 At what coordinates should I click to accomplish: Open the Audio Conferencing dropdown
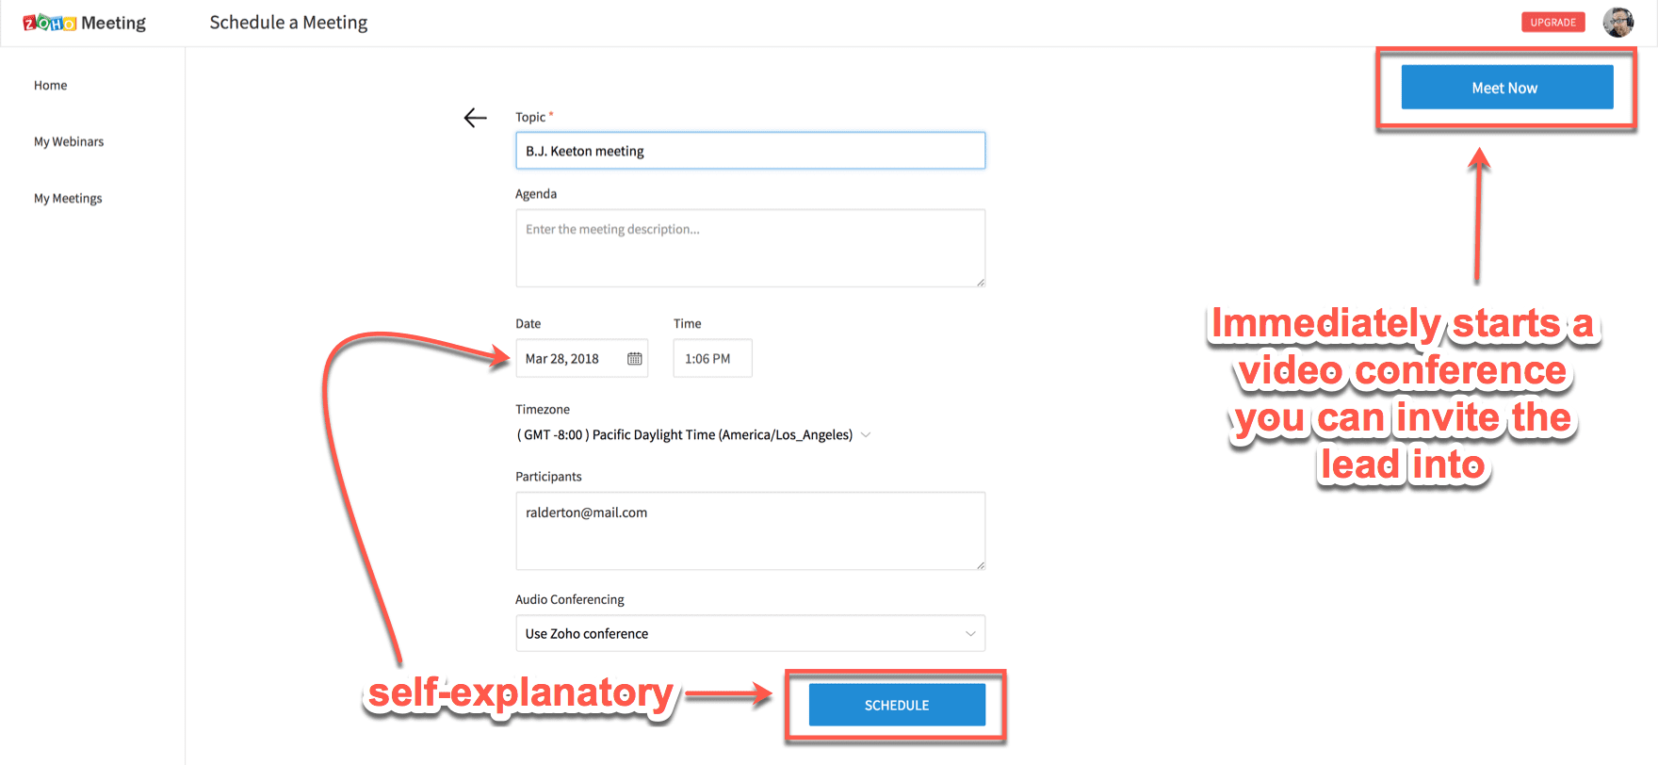tap(750, 633)
